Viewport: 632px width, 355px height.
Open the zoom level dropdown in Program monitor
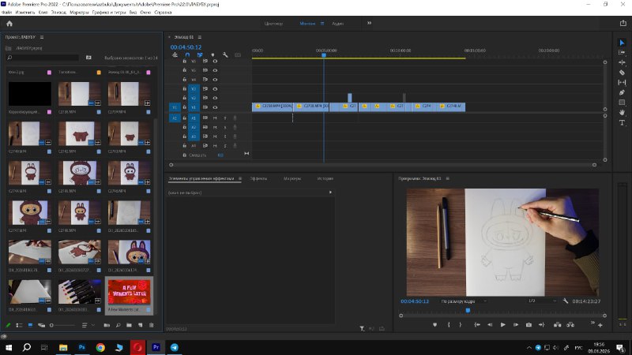(x=462, y=301)
